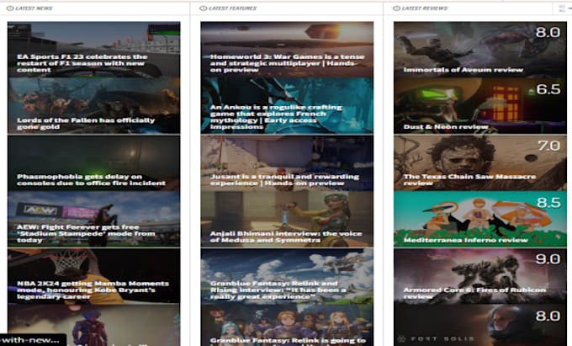Open the Dust & Neon review

tap(480, 106)
